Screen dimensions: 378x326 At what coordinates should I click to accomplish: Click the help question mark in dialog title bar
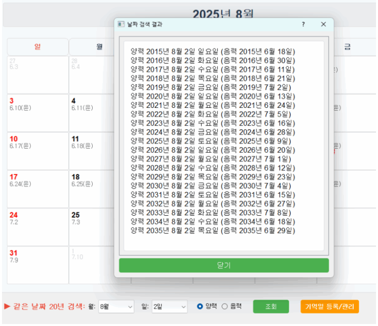[x=303, y=24]
